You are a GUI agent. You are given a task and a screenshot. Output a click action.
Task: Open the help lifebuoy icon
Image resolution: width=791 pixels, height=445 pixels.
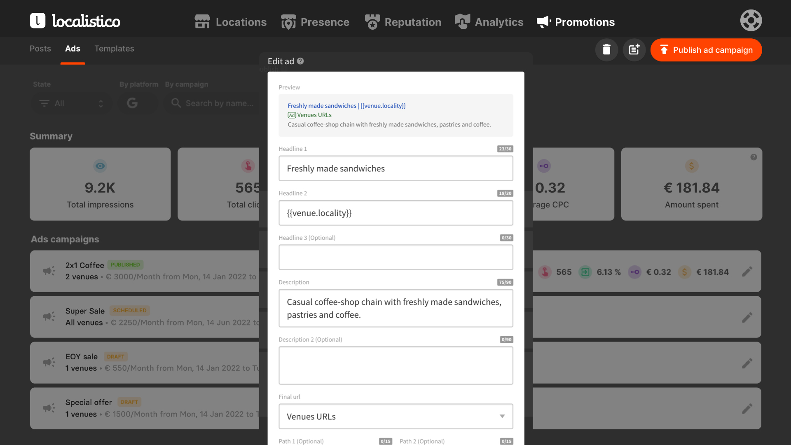[x=751, y=21]
